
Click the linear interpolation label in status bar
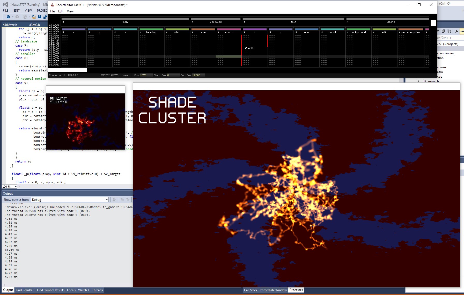point(125,75)
